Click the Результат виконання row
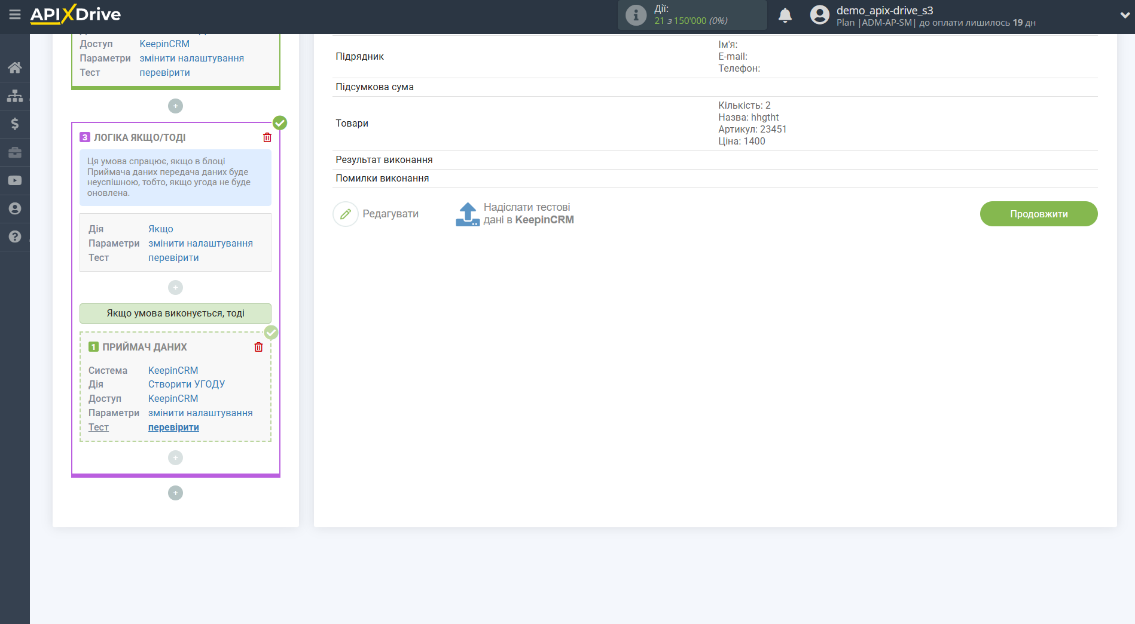This screenshot has height=624, width=1135. click(x=715, y=160)
